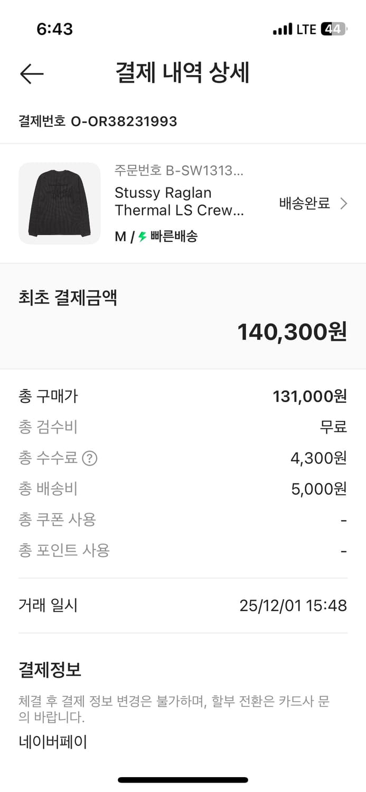This screenshot has width=366, height=792.
Task: Tap the back arrow to return
Action: point(31,73)
